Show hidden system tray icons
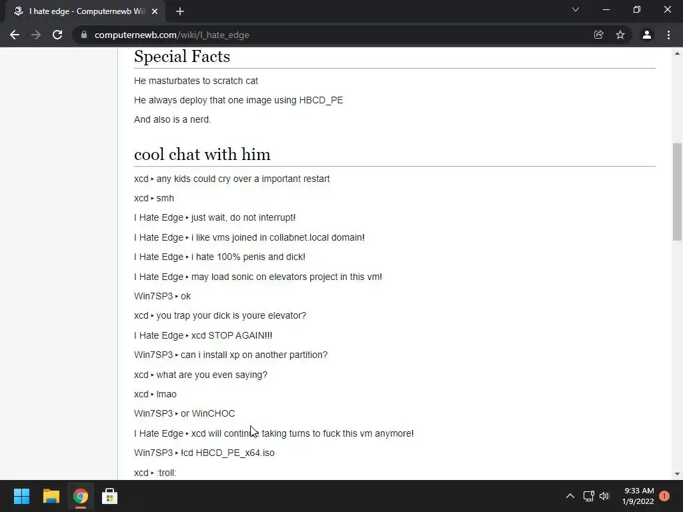This screenshot has width=683, height=512. [570, 496]
